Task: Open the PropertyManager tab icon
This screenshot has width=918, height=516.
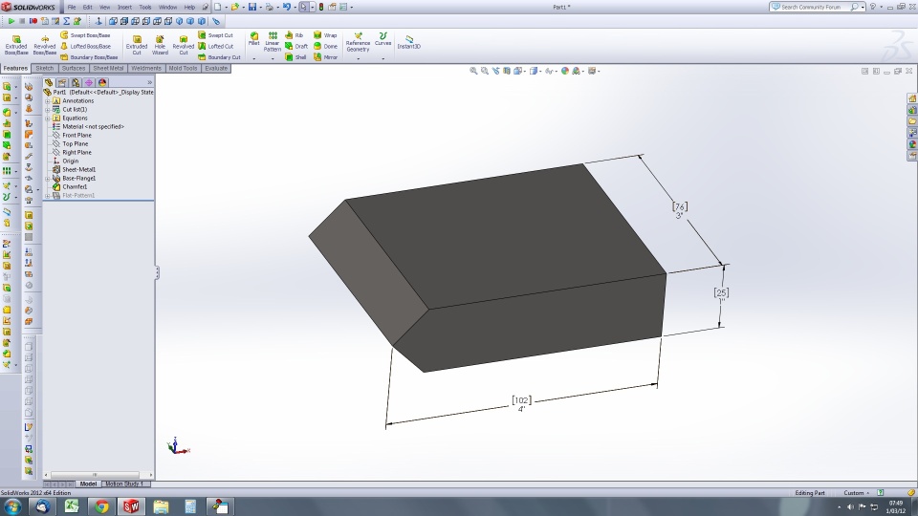Action: [61, 82]
